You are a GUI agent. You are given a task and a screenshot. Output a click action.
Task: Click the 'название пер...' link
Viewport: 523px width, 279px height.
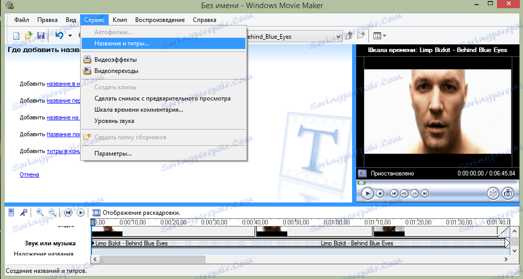point(63,100)
